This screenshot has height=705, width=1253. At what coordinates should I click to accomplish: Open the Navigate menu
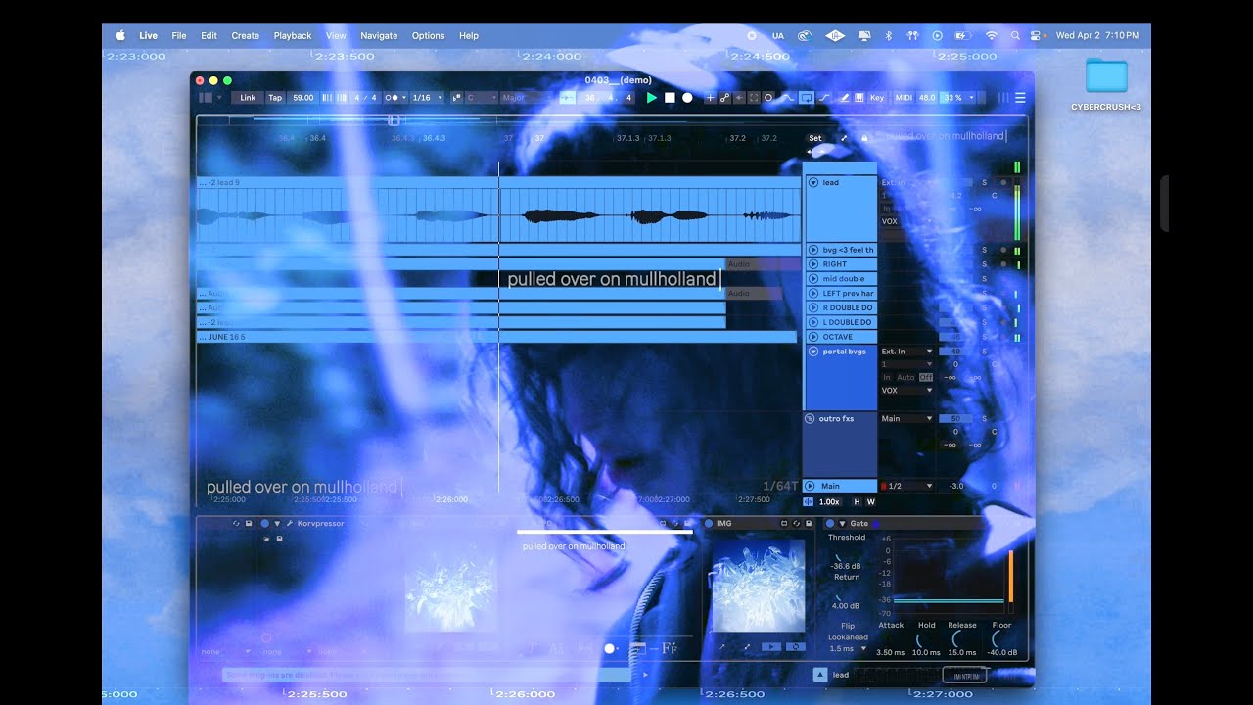point(379,36)
